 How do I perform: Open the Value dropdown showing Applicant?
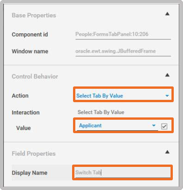(x=117, y=126)
